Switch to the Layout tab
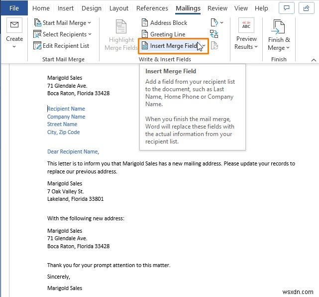 point(119,8)
